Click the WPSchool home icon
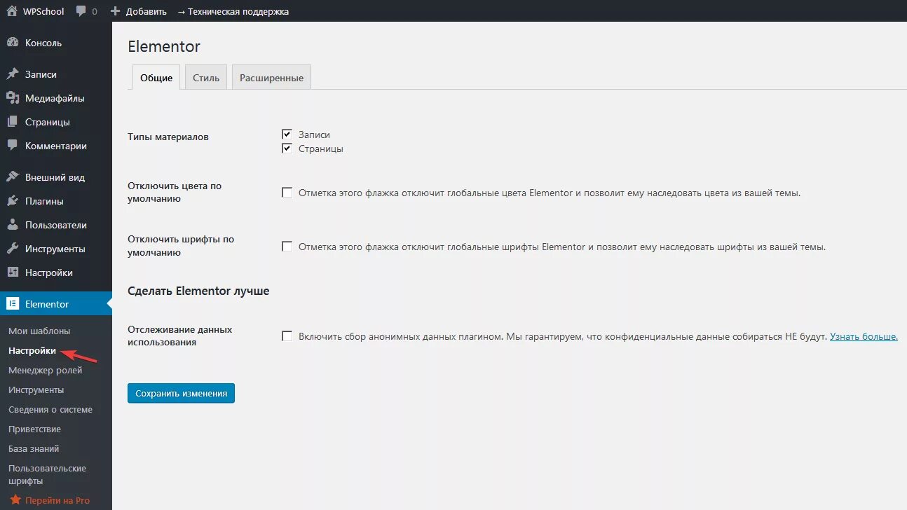Image resolution: width=907 pixels, height=510 pixels. [12, 11]
